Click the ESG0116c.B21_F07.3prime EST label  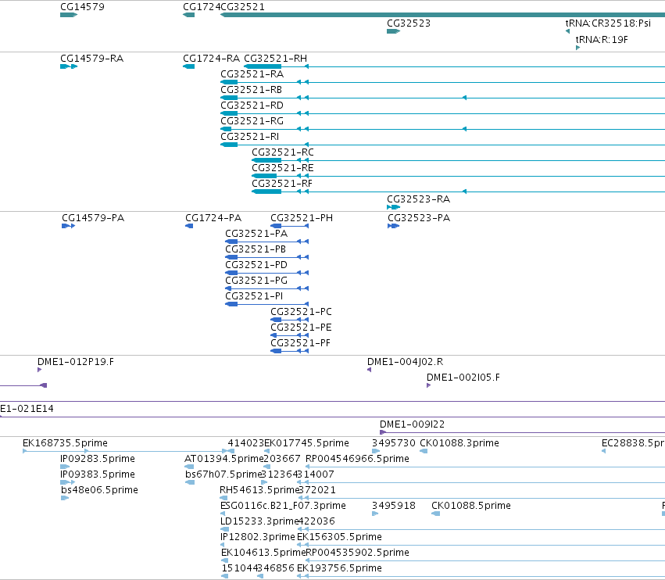point(283,506)
